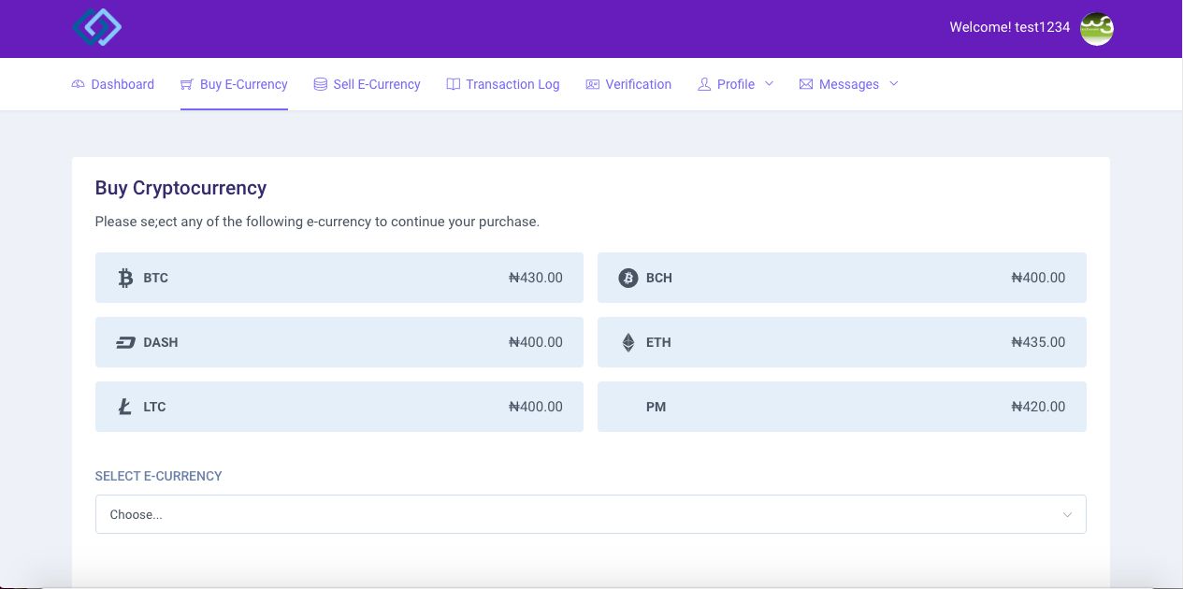Click the Verification ID card icon

click(x=592, y=84)
